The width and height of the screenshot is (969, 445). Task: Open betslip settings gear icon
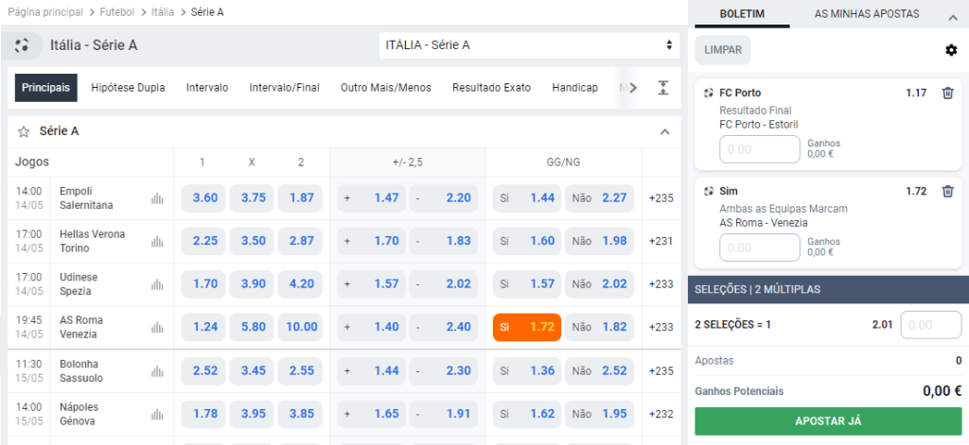point(951,50)
